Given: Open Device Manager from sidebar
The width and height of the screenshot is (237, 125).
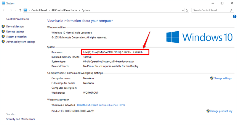Looking at the screenshot, I should tap(15, 27).
